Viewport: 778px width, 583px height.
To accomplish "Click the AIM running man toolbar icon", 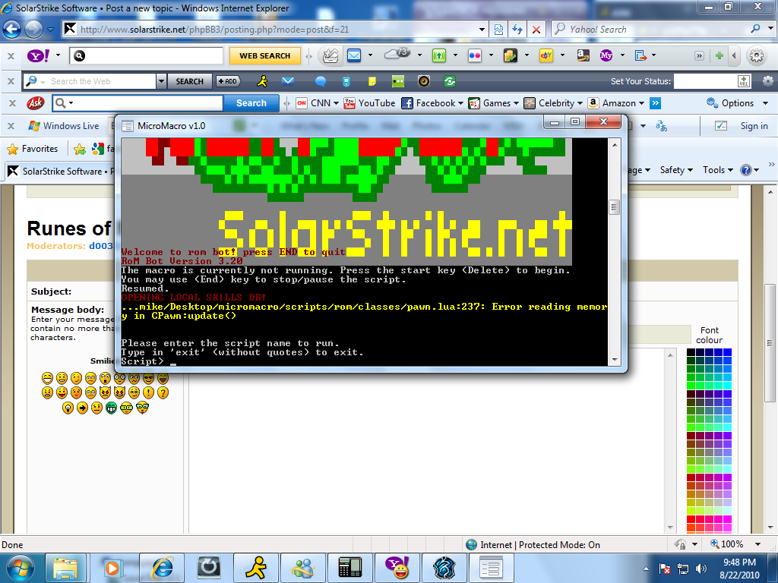I will pos(262,80).
